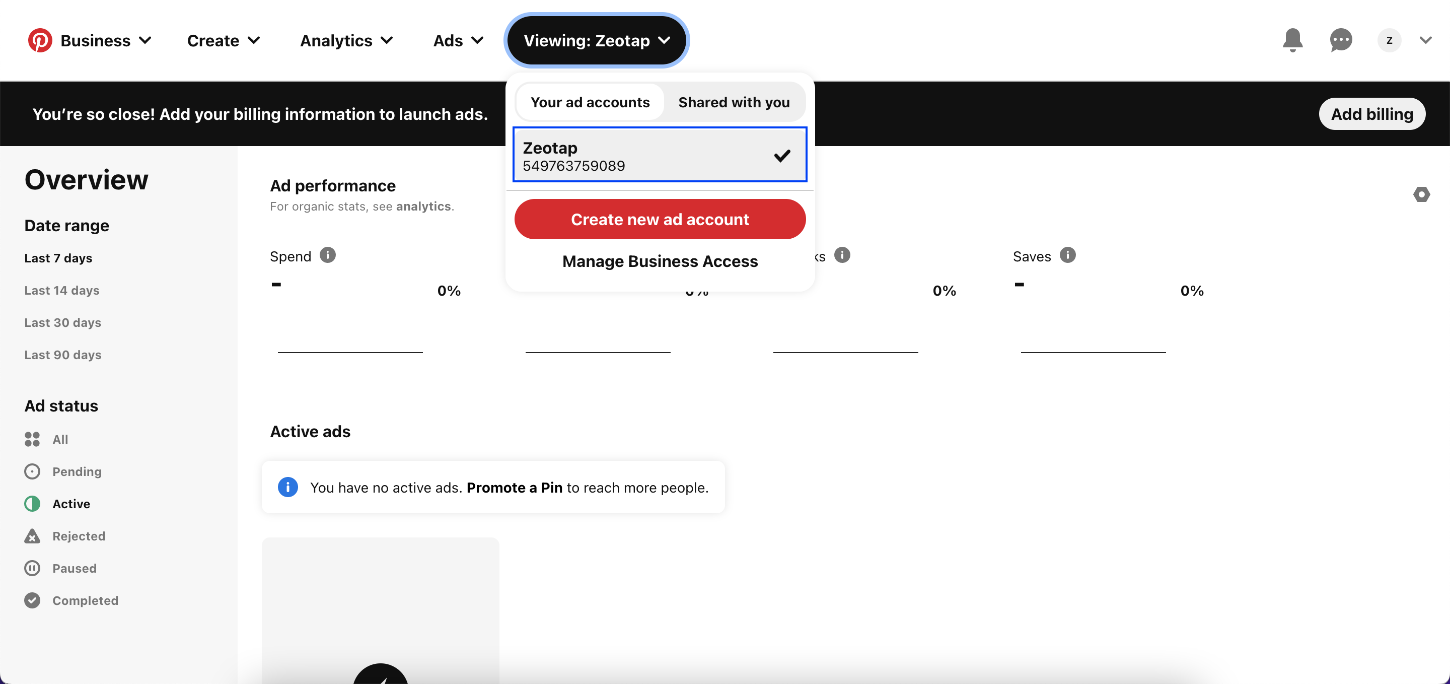1450x684 pixels.
Task: Expand the Create dropdown menu
Action: click(x=224, y=40)
